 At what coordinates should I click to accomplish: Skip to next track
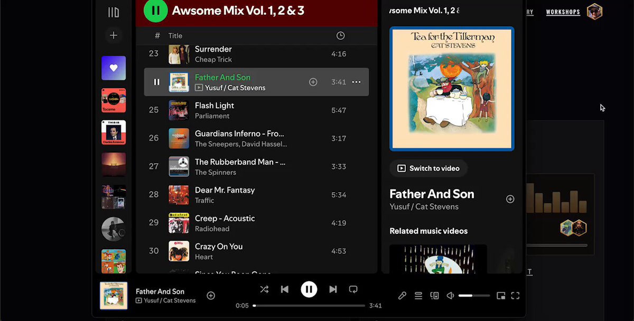(x=333, y=289)
